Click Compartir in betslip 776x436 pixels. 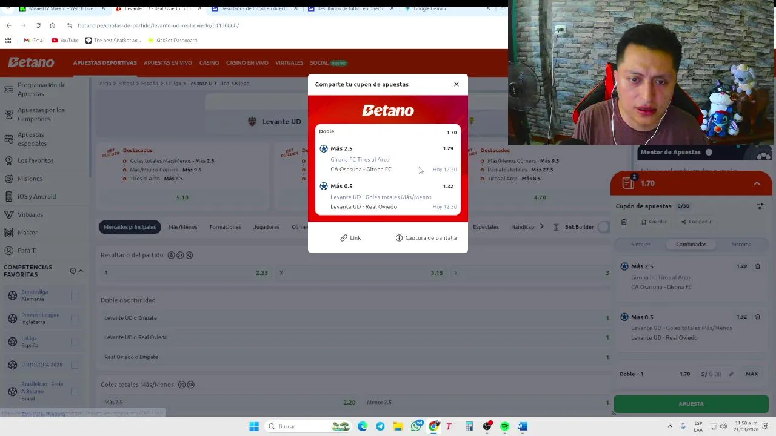[696, 222]
